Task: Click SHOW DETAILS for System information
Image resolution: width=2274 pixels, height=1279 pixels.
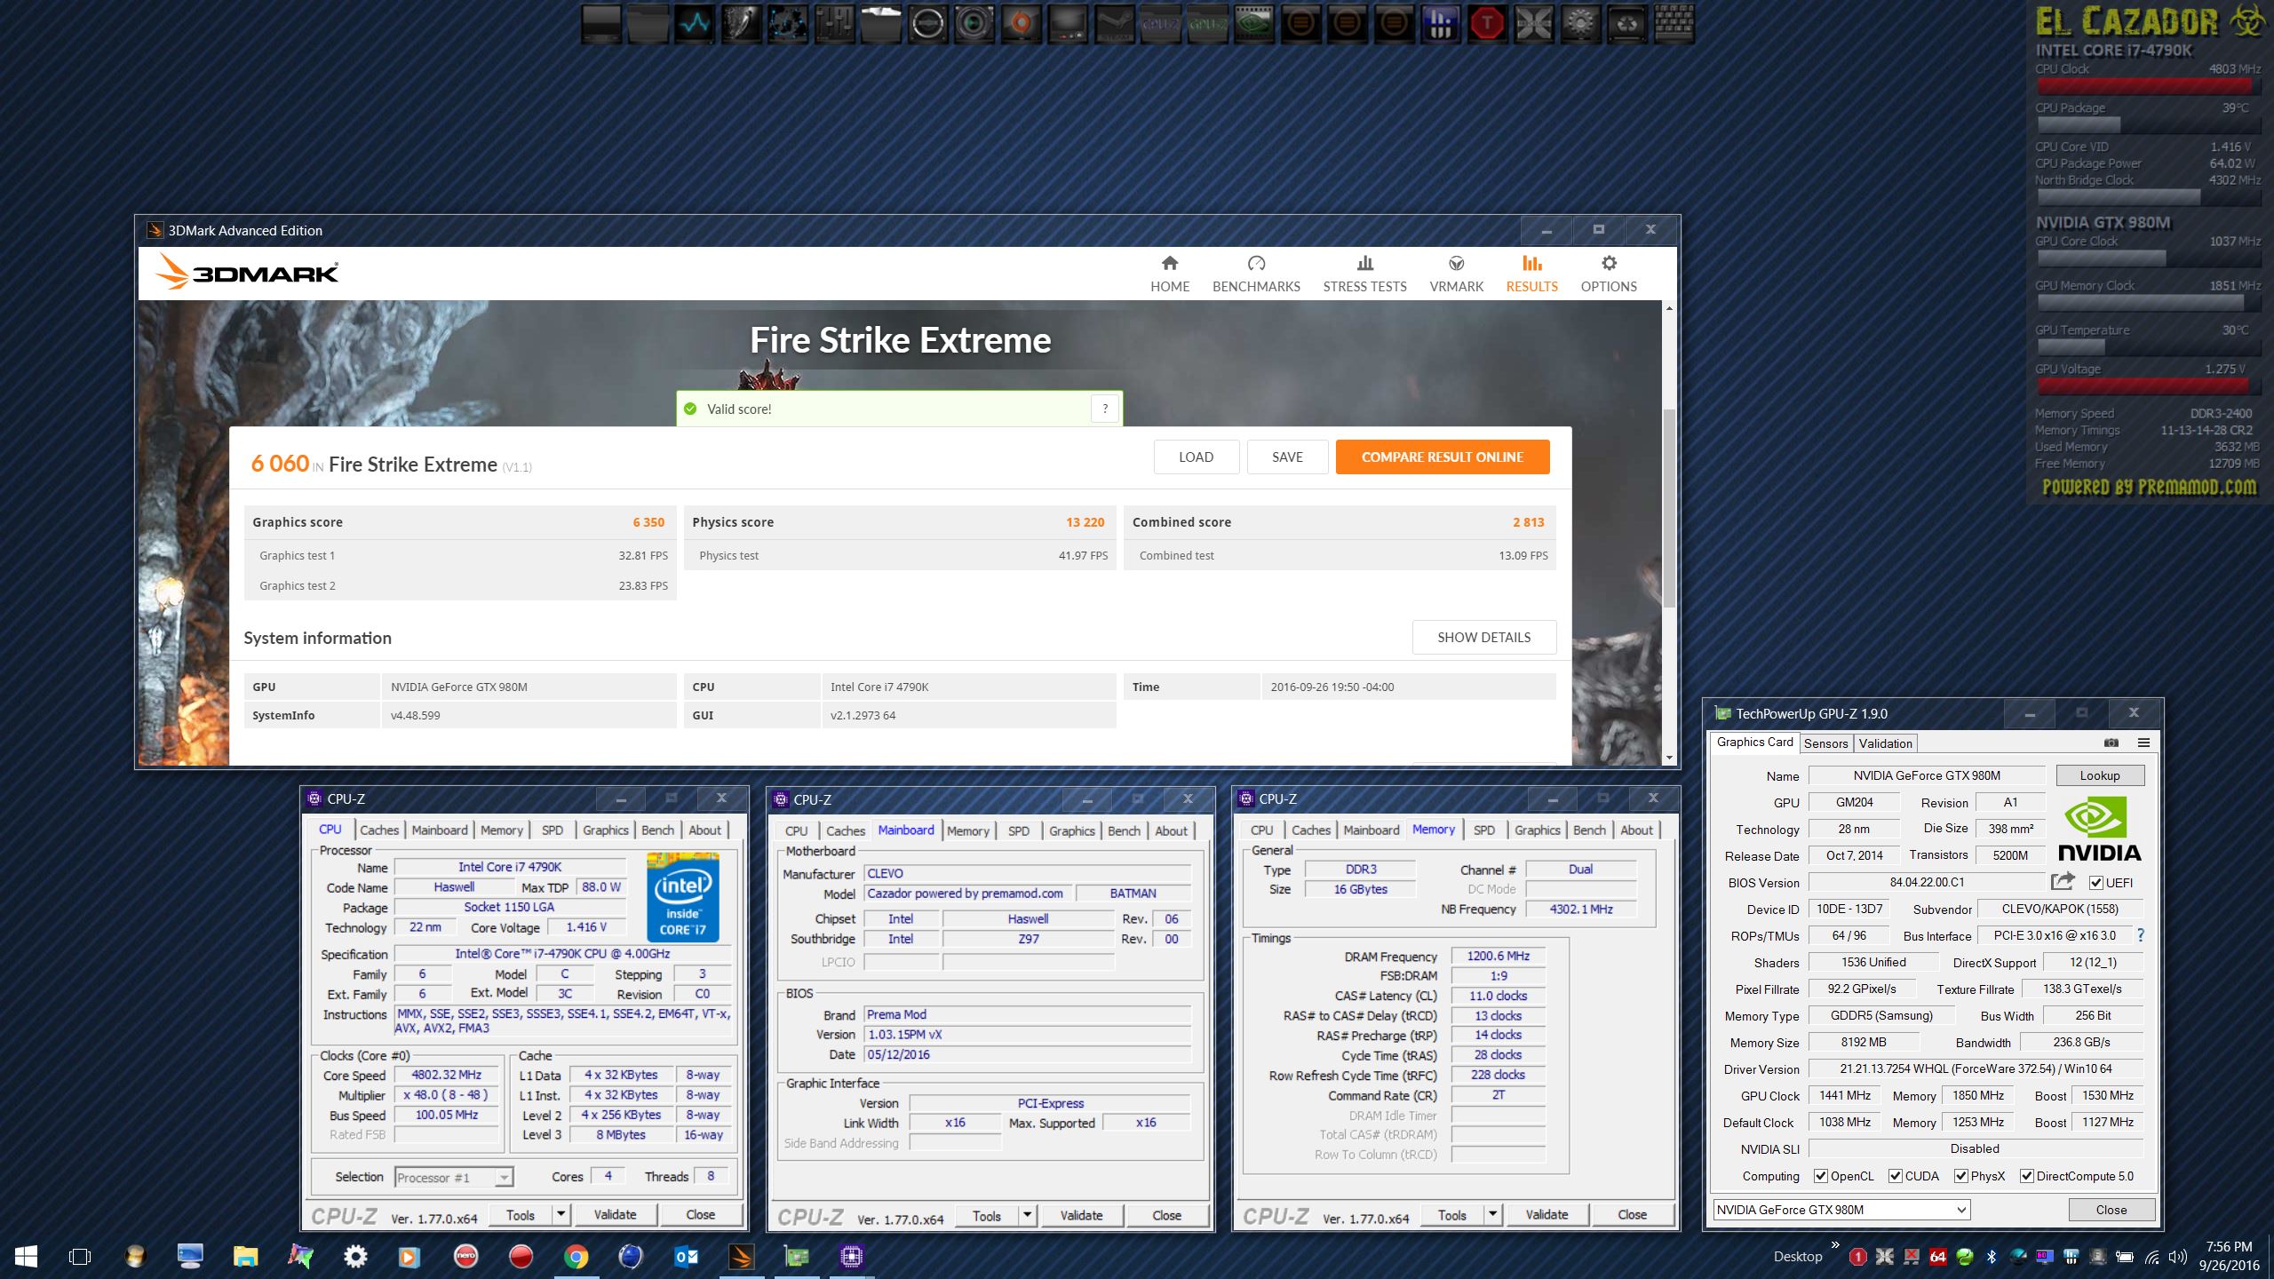Action: point(1483,637)
